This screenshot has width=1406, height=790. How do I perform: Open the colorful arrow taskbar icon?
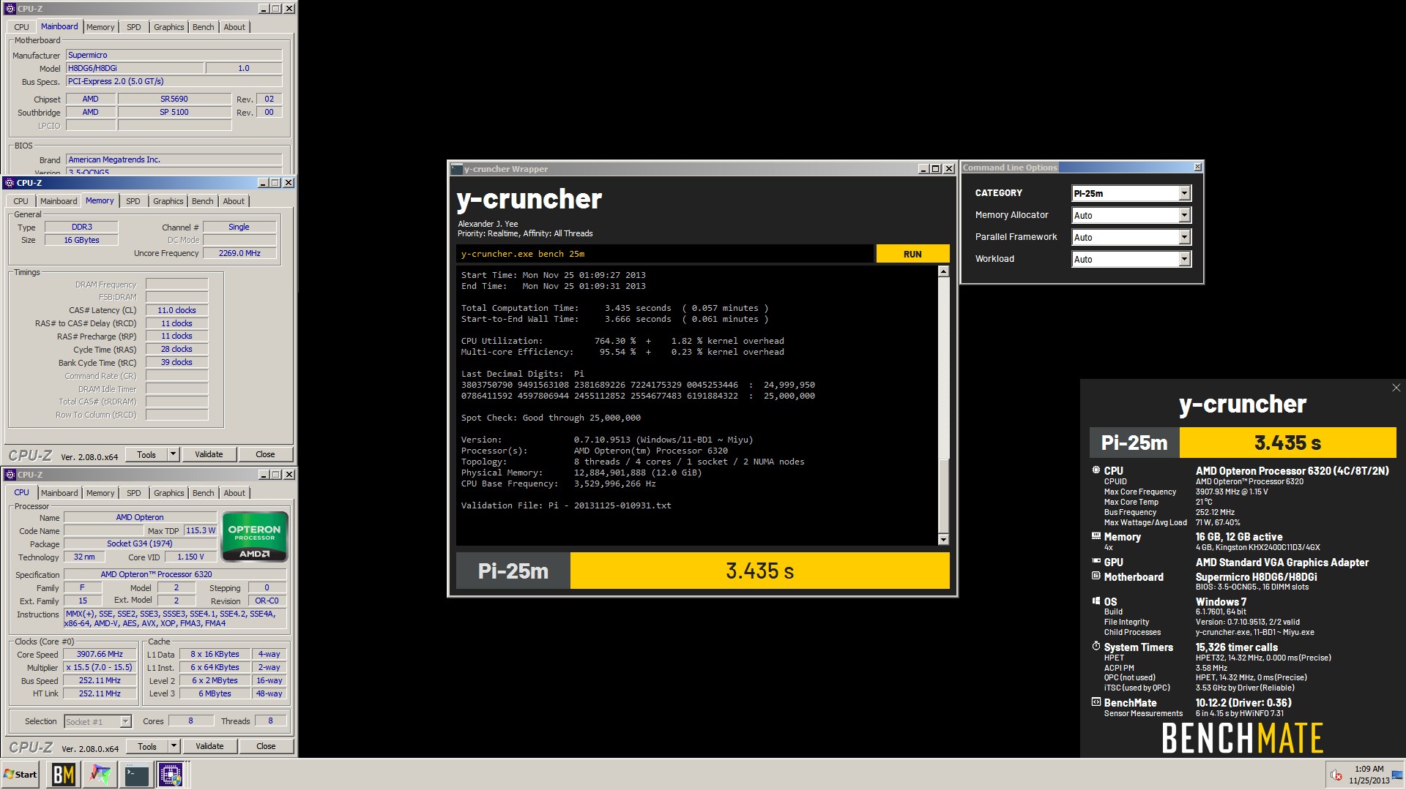100,775
